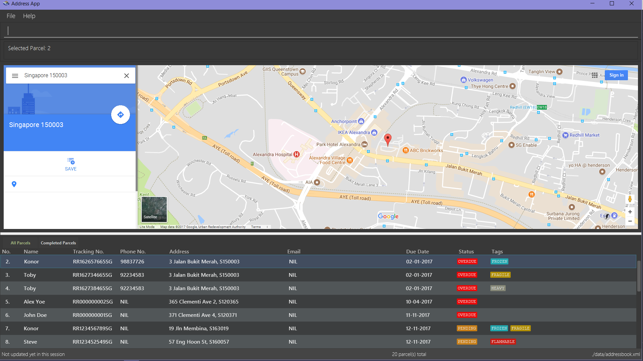The width and height of the screenshot is (643, 361).
Task: Click into the command input field
Action: click(321, 31)
